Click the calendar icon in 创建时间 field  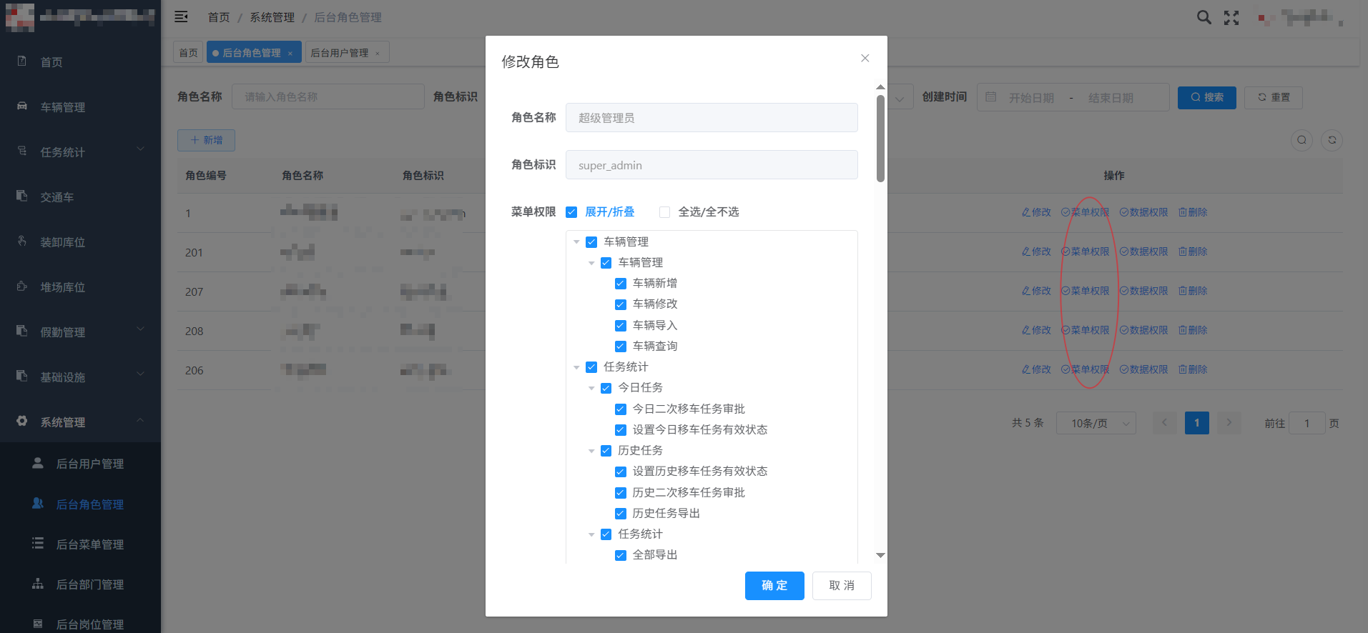pos(991,97)
